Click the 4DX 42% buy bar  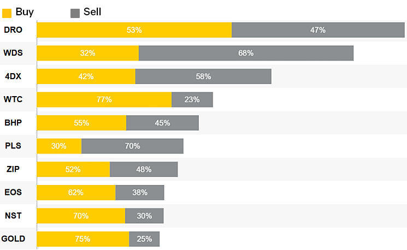[x=86, y=76]
